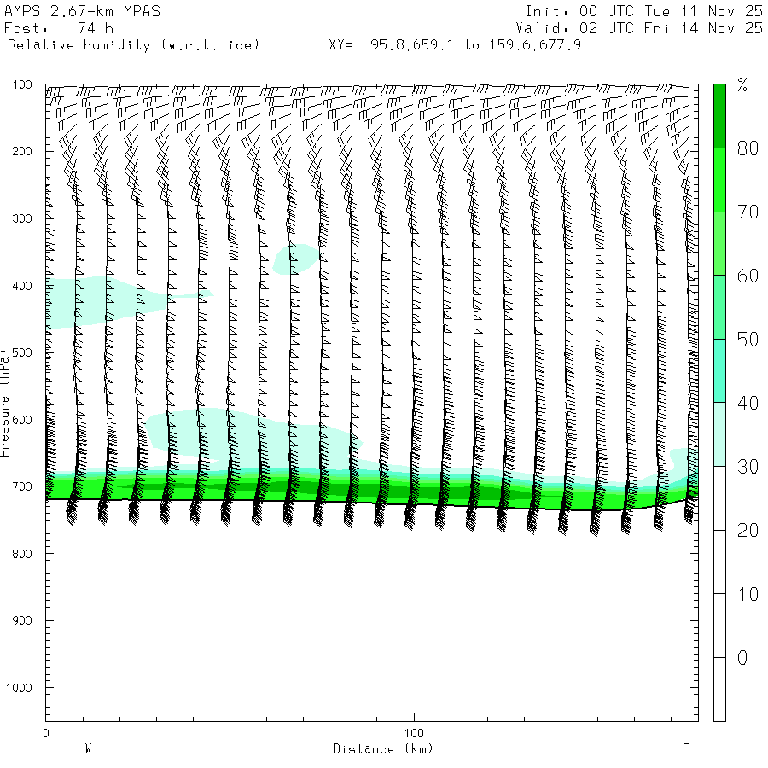Click the colorbar 10 label
768x768 pixels.
click(748, 594)
